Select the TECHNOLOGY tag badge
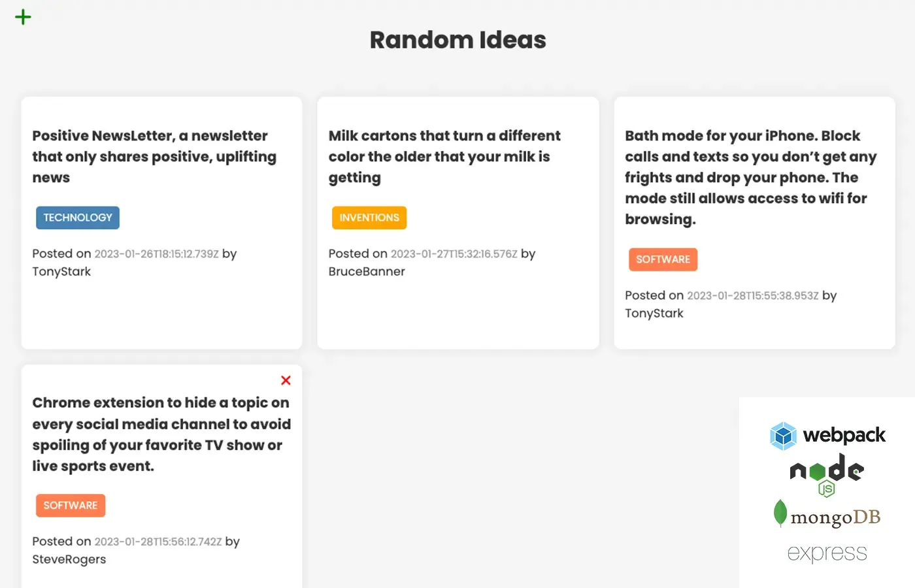Screen dimensions: 915x588 click(78, 218)
